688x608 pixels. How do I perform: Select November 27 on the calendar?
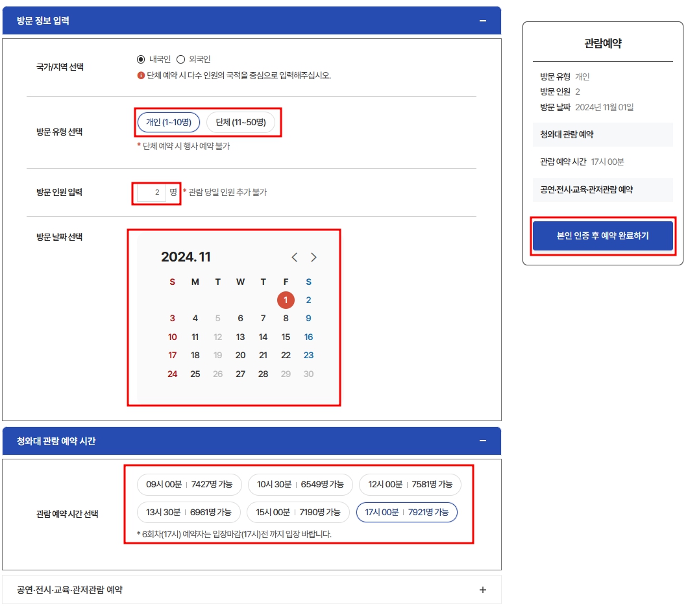click(x=240, y=374)
